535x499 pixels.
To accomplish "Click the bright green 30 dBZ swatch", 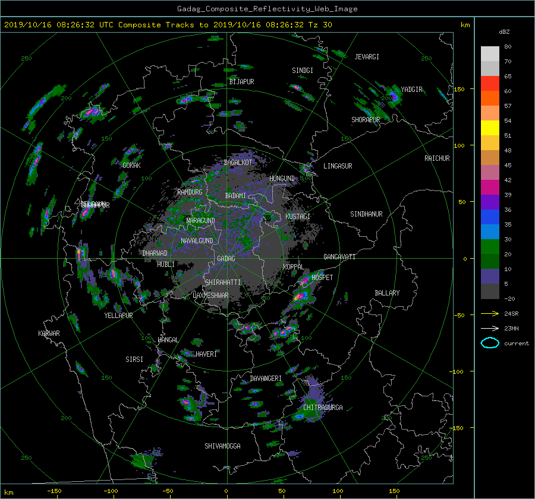I will 490,246.
